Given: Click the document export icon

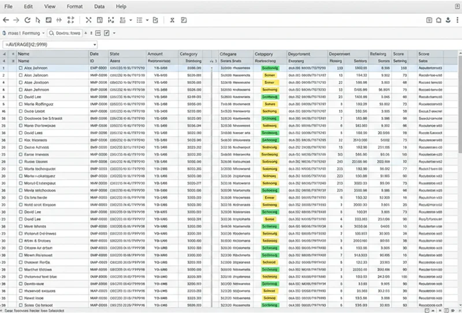Looking at the screenshot, I should (155, 20).
